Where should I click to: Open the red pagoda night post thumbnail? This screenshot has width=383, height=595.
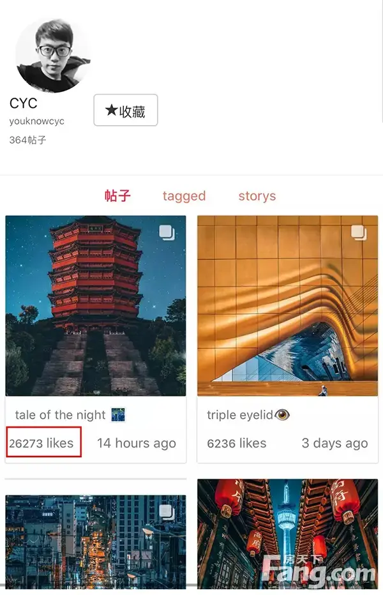pyautogui.click(x=96, y=306)
